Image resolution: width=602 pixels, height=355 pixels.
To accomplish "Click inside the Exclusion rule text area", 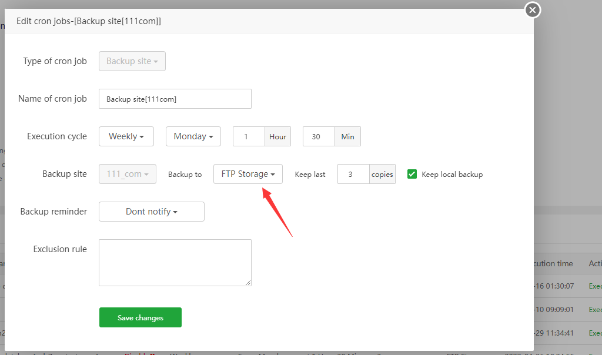I will point(175,262).
